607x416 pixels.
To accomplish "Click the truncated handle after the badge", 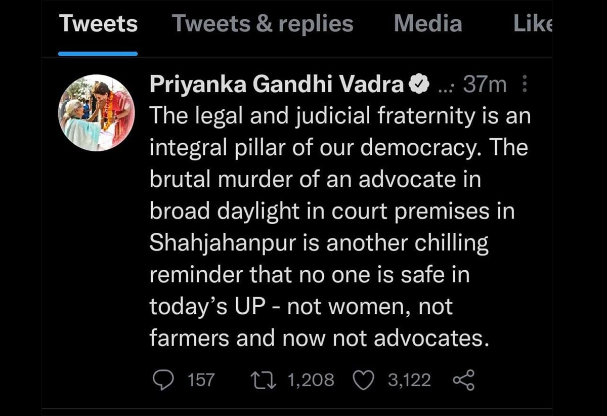I will [446, 86].
